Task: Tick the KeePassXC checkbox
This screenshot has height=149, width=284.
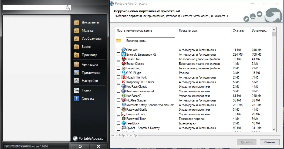Action: 118,95
